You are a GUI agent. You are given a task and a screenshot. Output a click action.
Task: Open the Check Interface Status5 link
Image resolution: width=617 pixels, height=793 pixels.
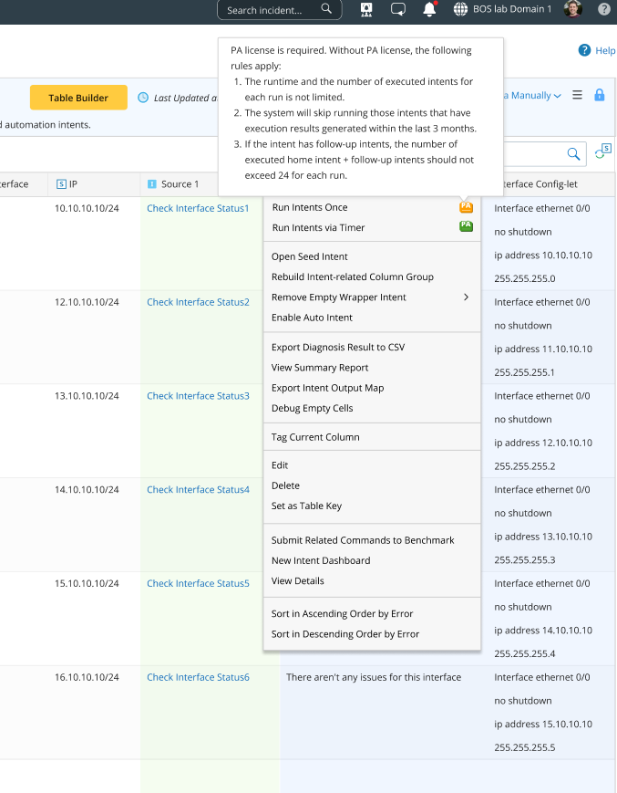(198, 583)
